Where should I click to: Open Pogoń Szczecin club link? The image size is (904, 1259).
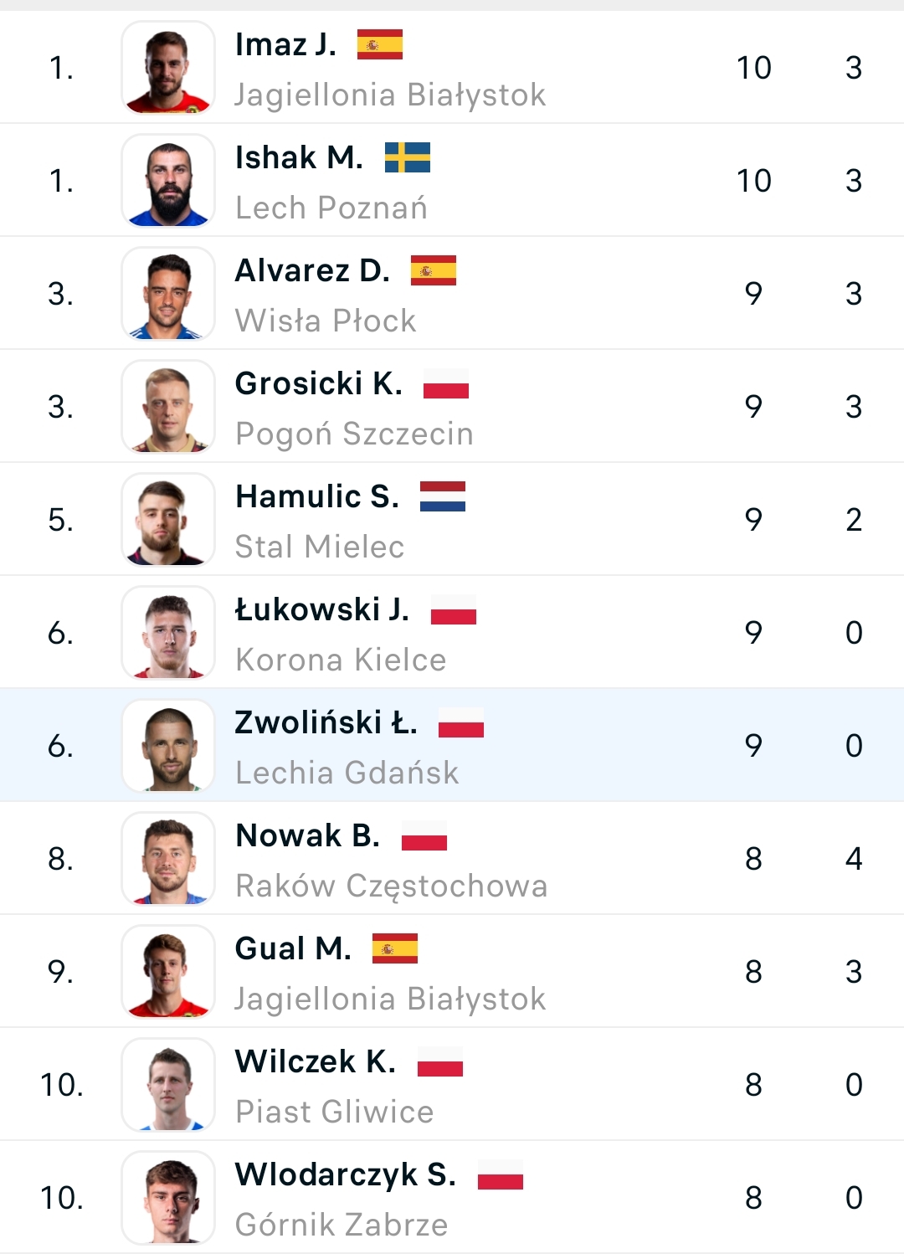pos(354,434)
